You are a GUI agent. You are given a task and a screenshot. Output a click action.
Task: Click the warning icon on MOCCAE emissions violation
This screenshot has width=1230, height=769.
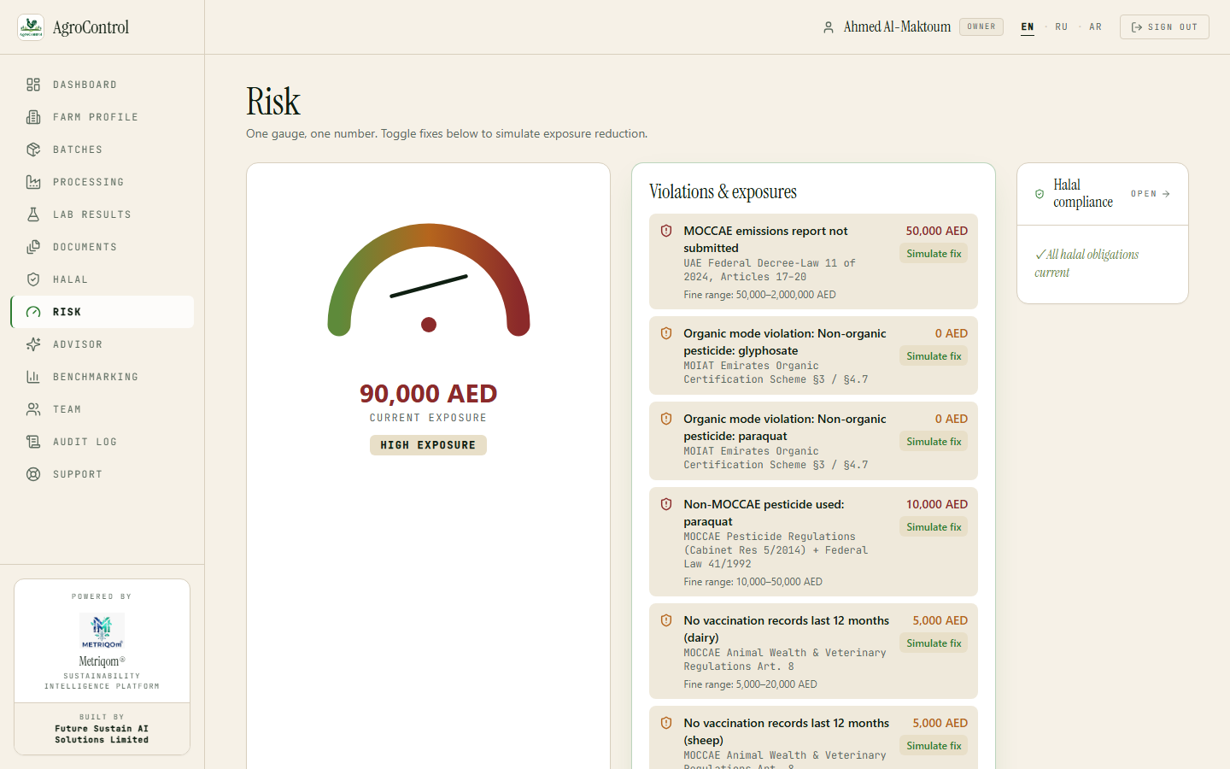666,231
